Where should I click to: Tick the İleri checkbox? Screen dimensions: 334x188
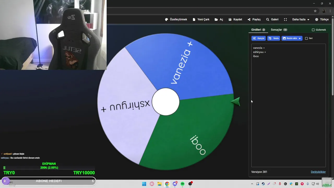(306, 38)
